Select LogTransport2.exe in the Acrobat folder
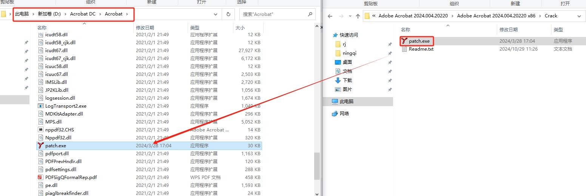586x196 pixels. 66,106
